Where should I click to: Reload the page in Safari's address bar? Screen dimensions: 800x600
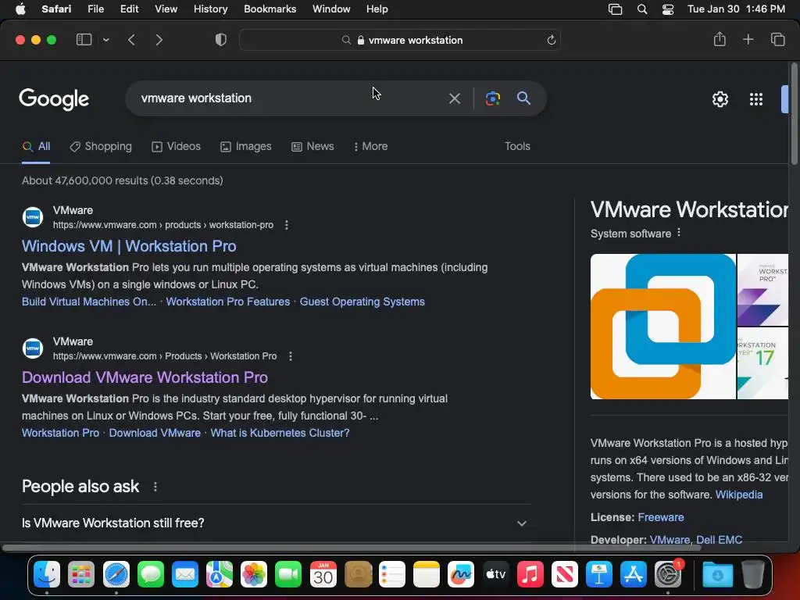pyautogui.click(x=551, y=40)
